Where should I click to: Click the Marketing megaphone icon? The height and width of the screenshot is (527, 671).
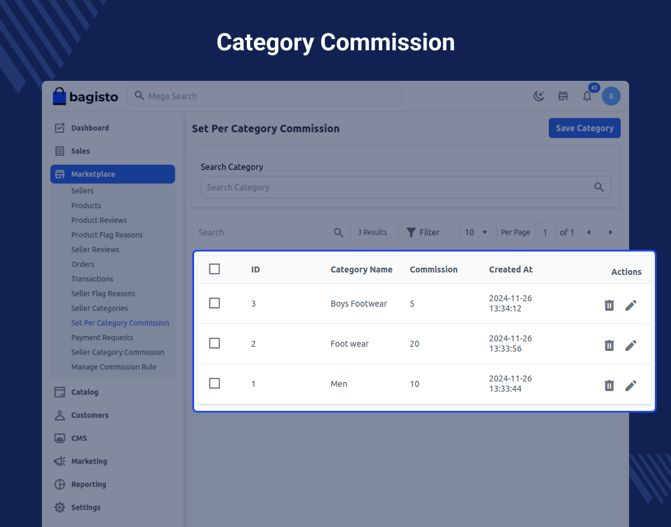[x=59, y=461]
